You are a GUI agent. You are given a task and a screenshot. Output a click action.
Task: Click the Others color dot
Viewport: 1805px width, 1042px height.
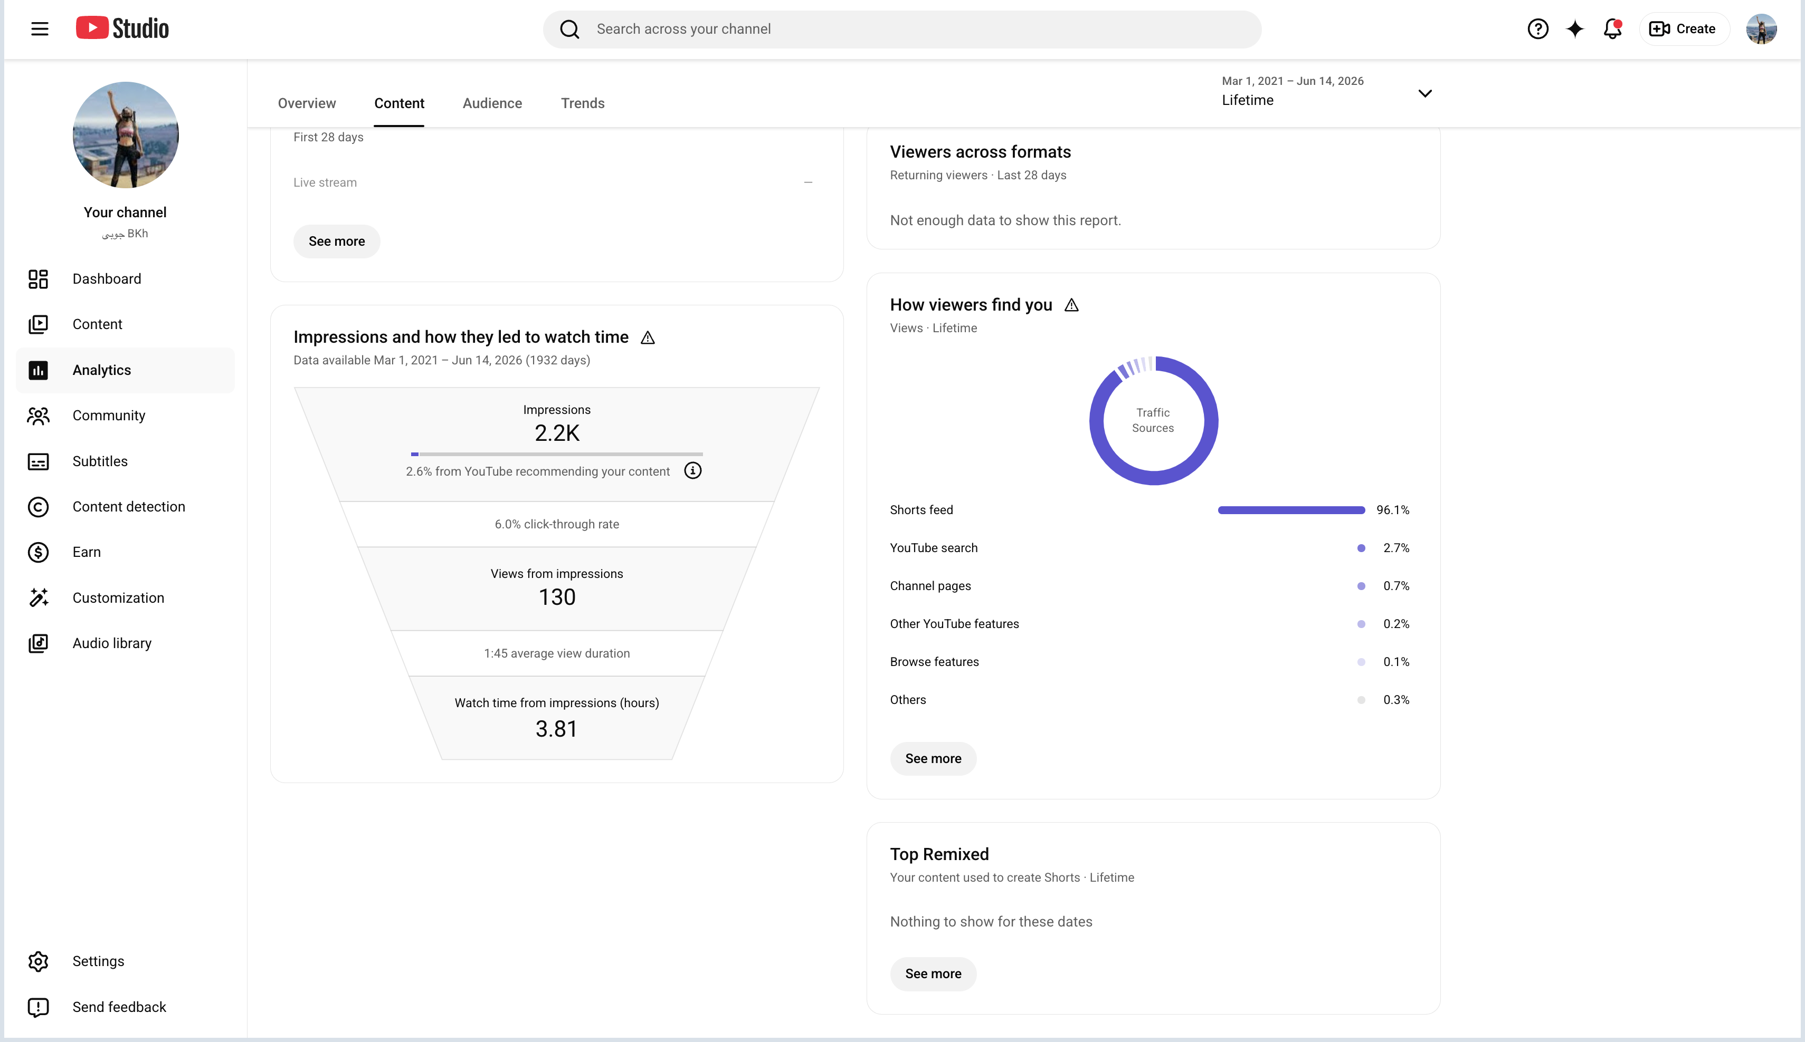pyautogui.click(x=1361, y=700)
